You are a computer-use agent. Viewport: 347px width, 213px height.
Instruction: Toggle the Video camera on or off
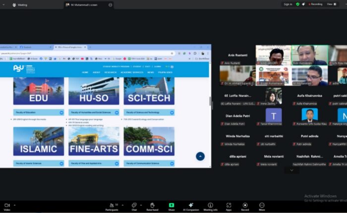tap(7, 205)
